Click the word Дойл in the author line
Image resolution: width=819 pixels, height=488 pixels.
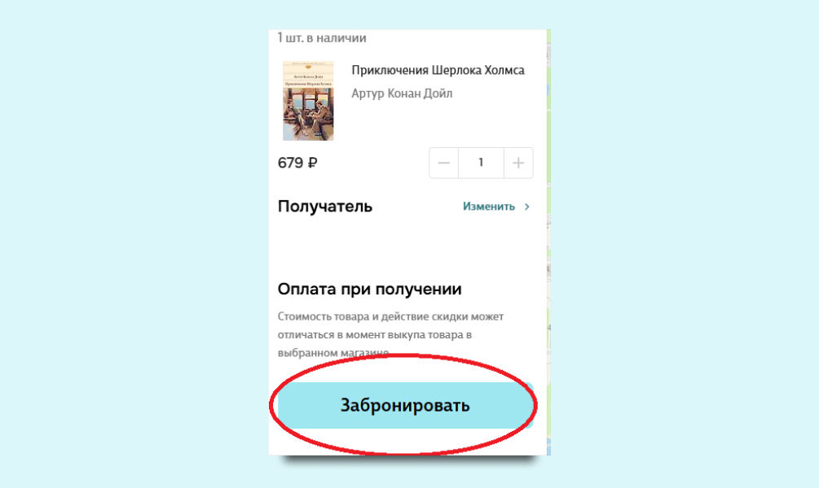[x=438, y=94]
